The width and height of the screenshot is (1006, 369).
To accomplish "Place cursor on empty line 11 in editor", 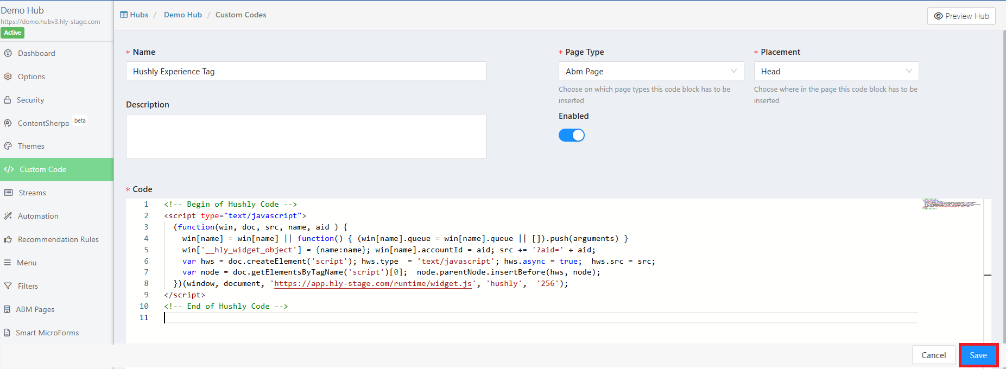I will [540, 317].
